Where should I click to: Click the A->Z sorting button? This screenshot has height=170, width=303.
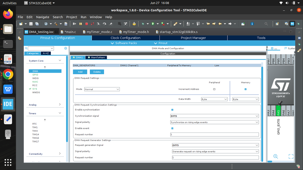point(46,53)
